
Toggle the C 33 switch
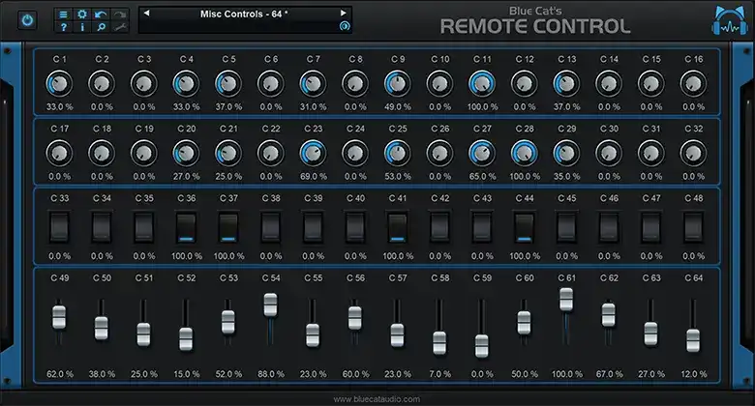(59, 226)
